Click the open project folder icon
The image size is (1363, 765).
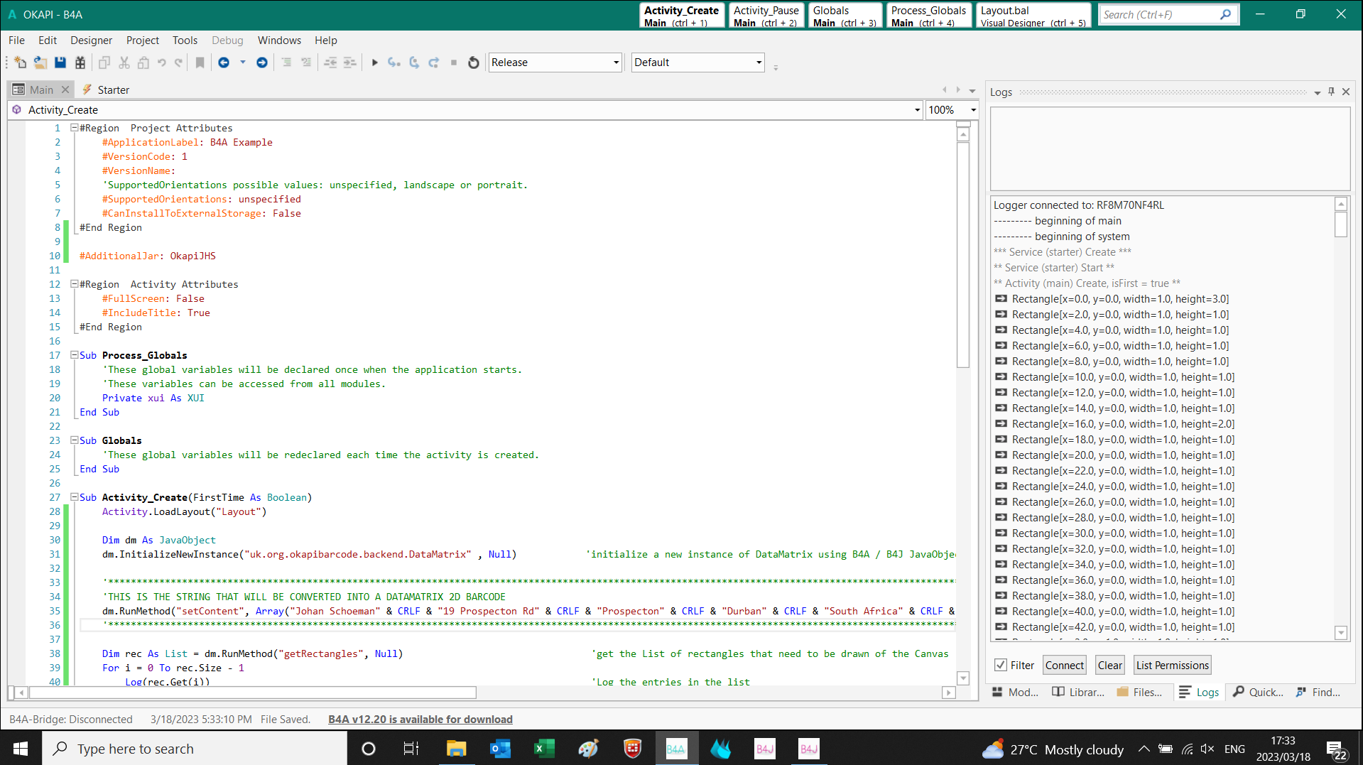click(x=40, y=63)
